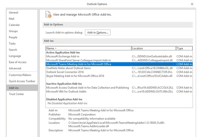Image resolution: width=210 pixels, height=137 pixels.
Task: Click the TeamsMeetingAddin location path in details
Action: 116,124
